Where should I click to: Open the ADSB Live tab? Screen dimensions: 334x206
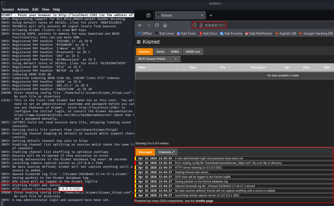coord(193,51)
